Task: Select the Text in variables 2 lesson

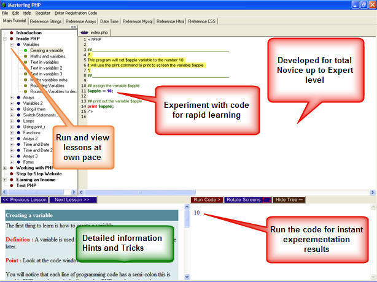Action: tap(46, 68)
